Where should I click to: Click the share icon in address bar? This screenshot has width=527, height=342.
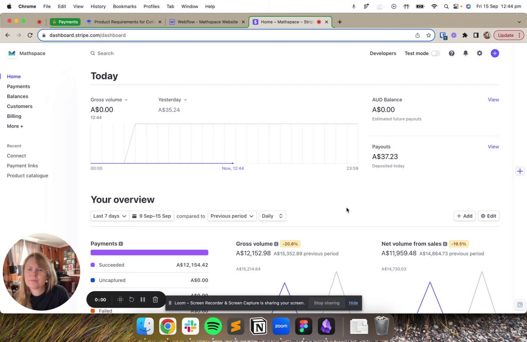[417, 35]
